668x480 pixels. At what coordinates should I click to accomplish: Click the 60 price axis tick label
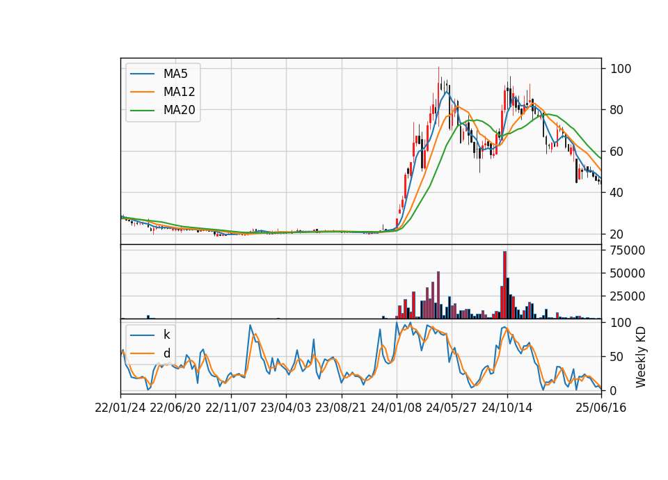(x=617, y=151)
